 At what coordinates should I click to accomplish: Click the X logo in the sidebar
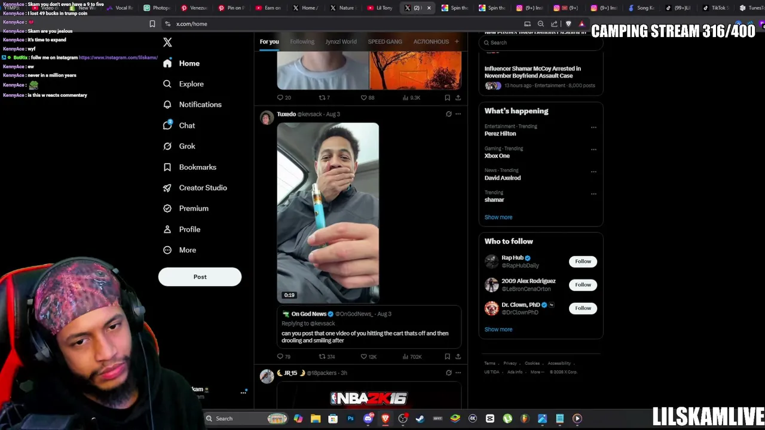(x=167, y=42)
